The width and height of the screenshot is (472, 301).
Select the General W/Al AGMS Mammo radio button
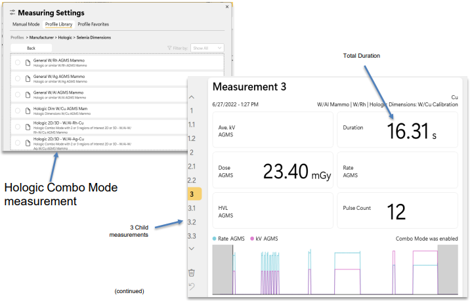[x=18, y=94]
